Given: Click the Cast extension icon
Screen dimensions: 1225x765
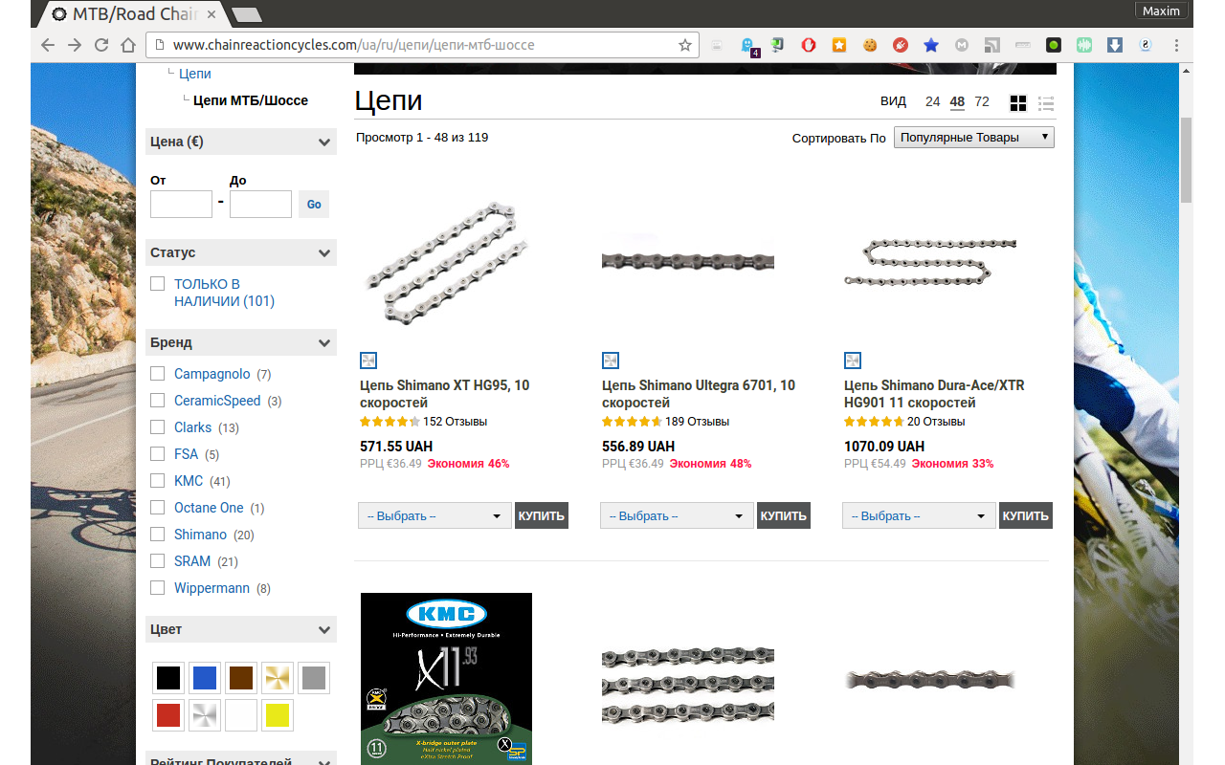Looking at the screenshot, I should 992,45.
